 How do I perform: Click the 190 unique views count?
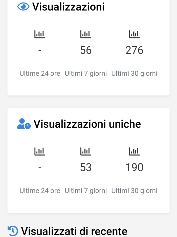pyautogui.click(x=134, y=167)
